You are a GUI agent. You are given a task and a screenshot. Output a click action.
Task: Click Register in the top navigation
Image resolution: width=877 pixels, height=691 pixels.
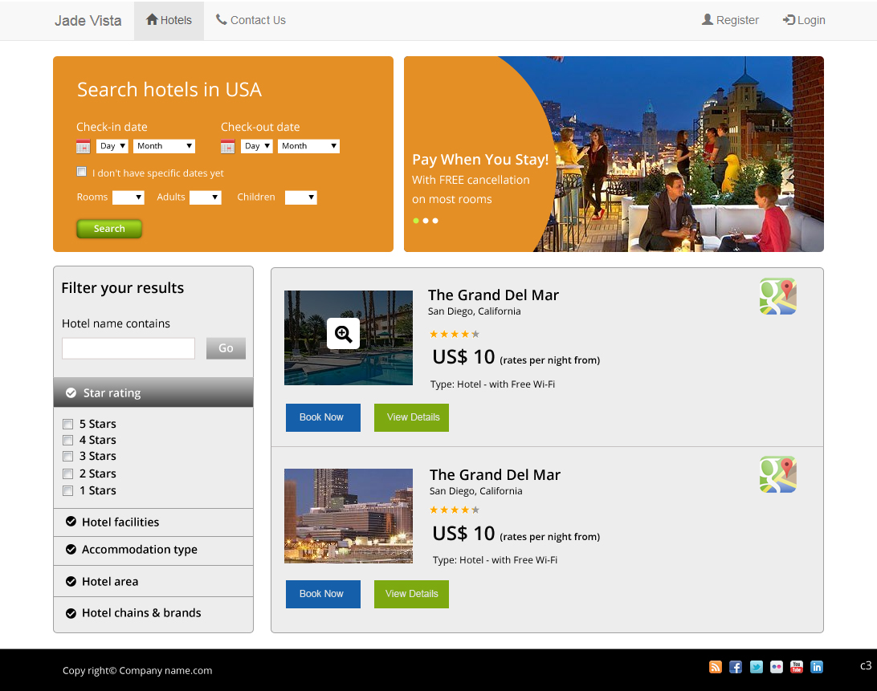pos(730,20)
